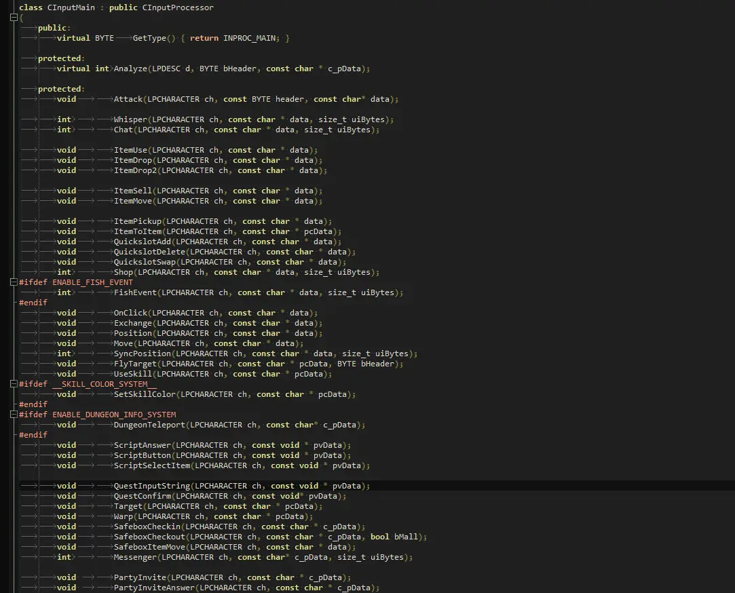735x593 pixels.
Task: Collapse the __SKILL_COLOR_SYSTEM__ ifdef block
Action: click(13, 384)
